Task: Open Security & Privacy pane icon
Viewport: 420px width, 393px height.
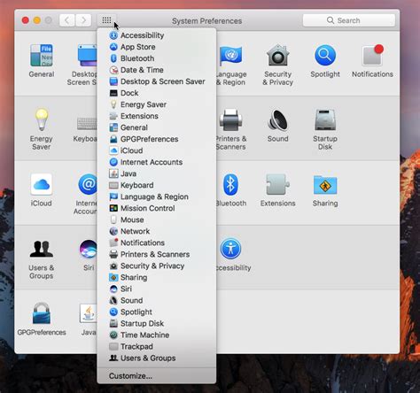Action: tap(277, 56)
